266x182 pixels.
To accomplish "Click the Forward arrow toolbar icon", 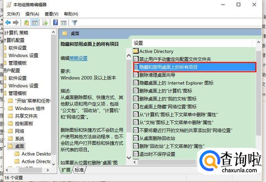I will click(16, 22).
